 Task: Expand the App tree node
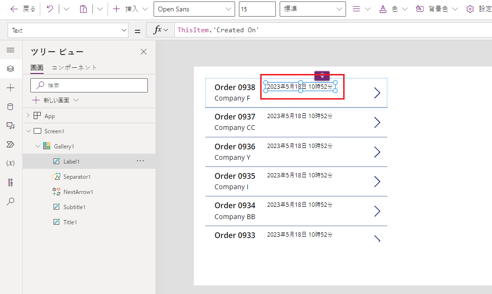pyautogui.click(x=28, y=116)
